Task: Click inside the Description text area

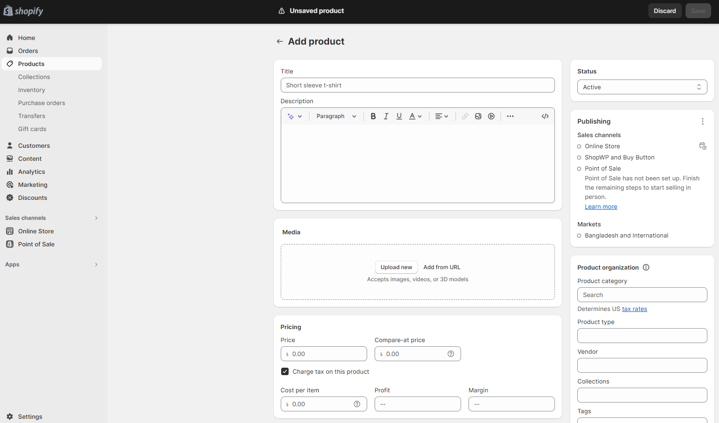Action: 417,164
